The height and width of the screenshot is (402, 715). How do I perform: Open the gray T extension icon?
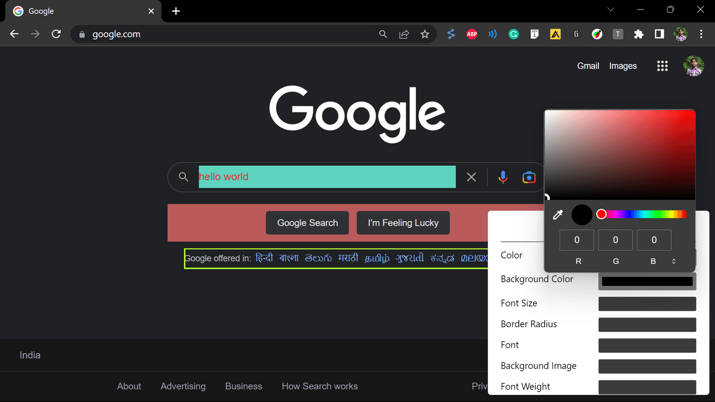(618, 34)
